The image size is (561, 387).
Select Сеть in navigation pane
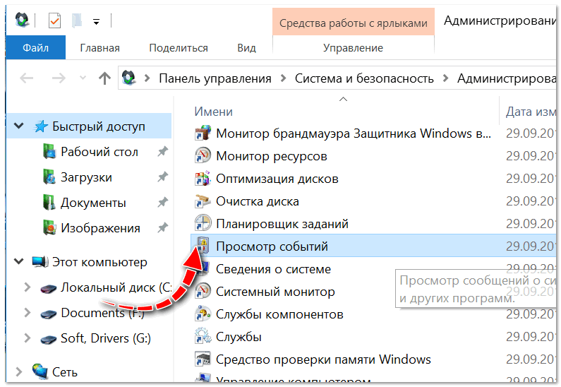tap(65, 372)
